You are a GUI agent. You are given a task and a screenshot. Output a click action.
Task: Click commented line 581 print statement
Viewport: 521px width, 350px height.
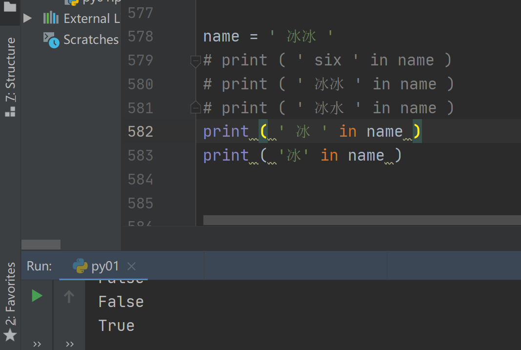pyautogui.click(x=328, y=108)
